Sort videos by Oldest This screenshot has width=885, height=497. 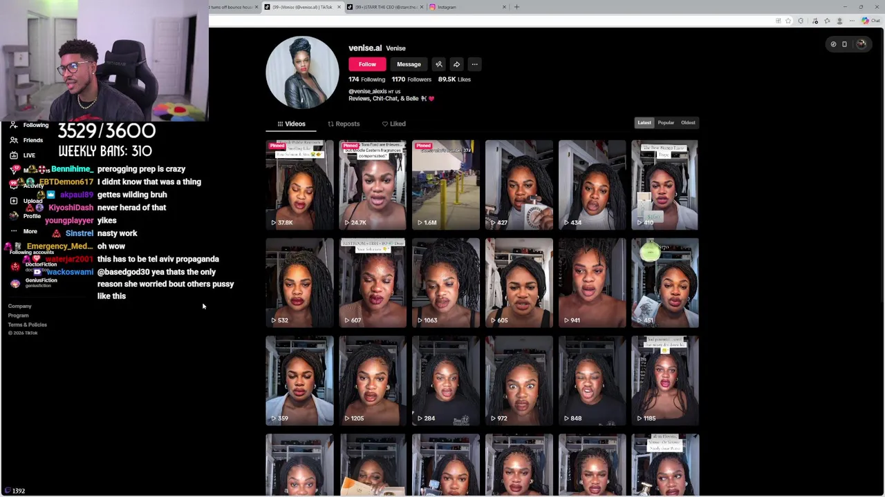[688, 123]
